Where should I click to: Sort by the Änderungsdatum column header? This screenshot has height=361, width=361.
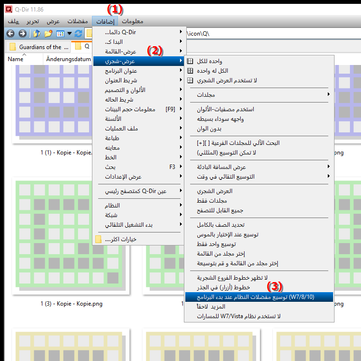68,59
